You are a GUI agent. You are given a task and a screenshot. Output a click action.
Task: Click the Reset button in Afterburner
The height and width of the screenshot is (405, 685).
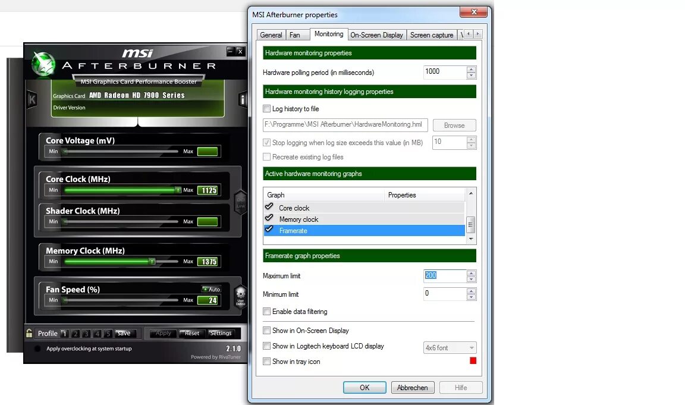click(x=192, y=334)
